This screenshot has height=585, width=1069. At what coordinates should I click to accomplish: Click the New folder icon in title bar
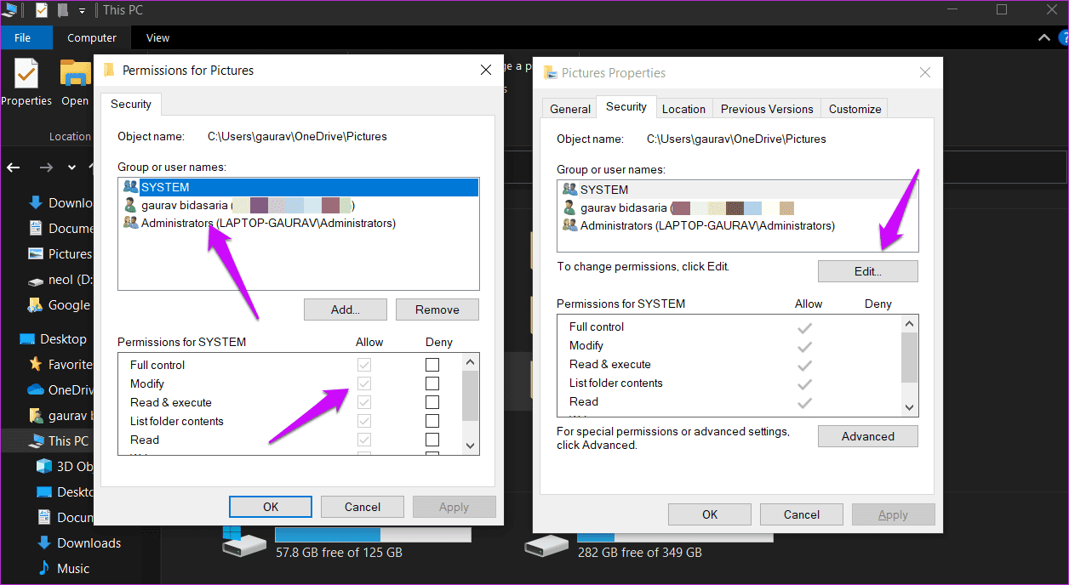click(x=63, y=10)
